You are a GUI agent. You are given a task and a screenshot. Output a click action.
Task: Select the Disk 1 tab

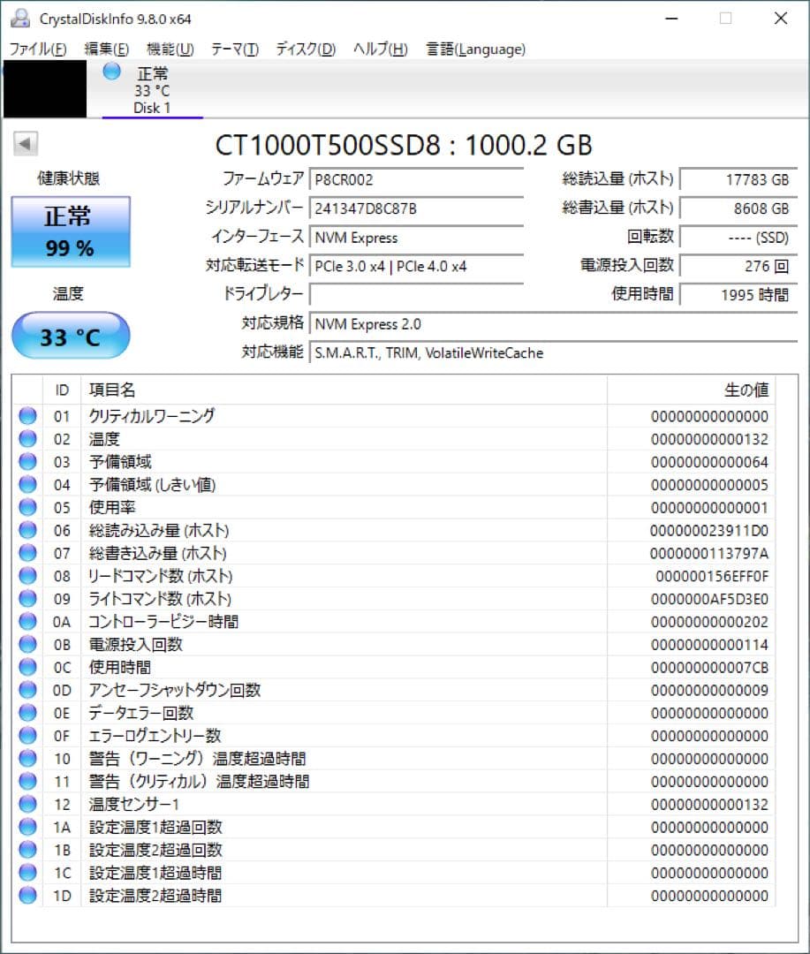(x=152, y=89)
